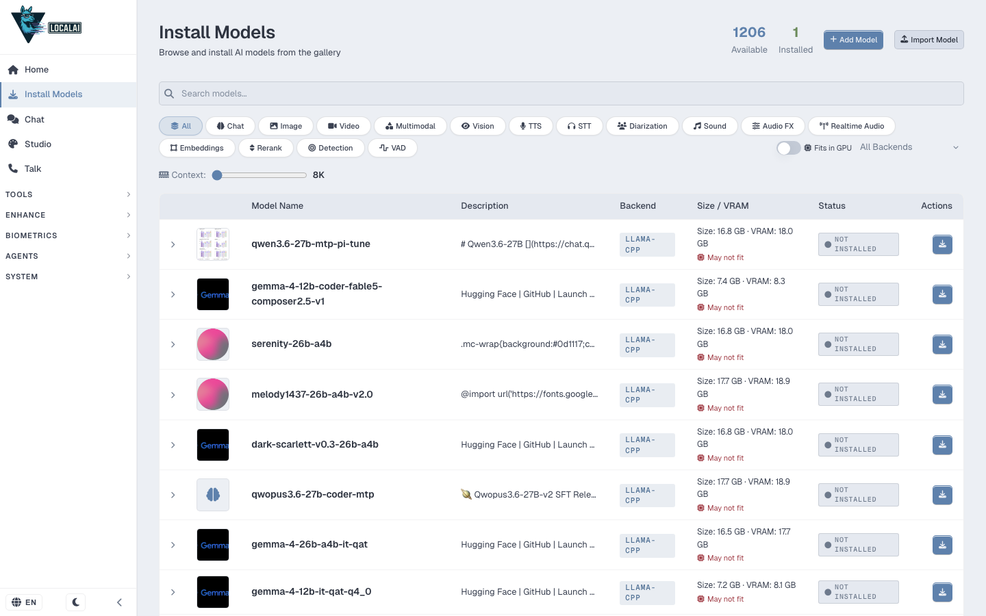Filter models by Diarization
The height and width of the screenshot is (616, 986).
click(x=642, y=126)
